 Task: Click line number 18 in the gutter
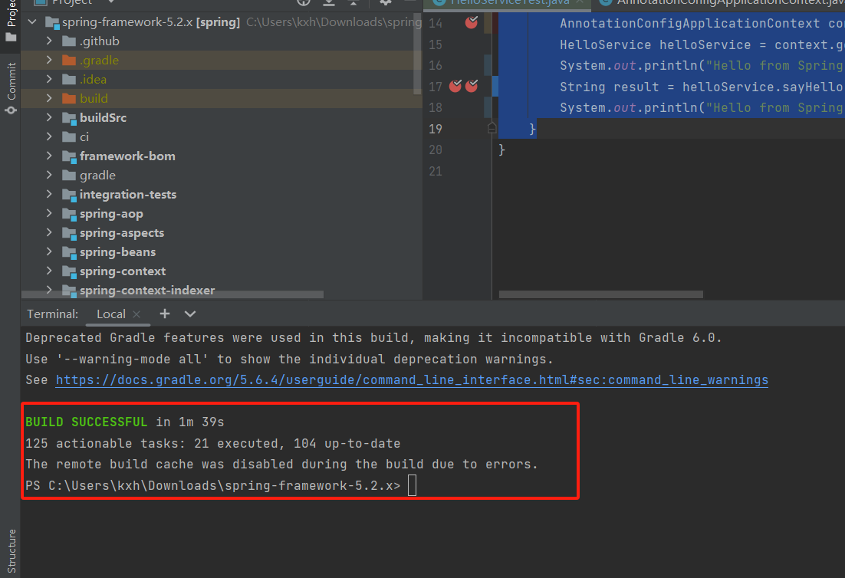coord(436,108)
